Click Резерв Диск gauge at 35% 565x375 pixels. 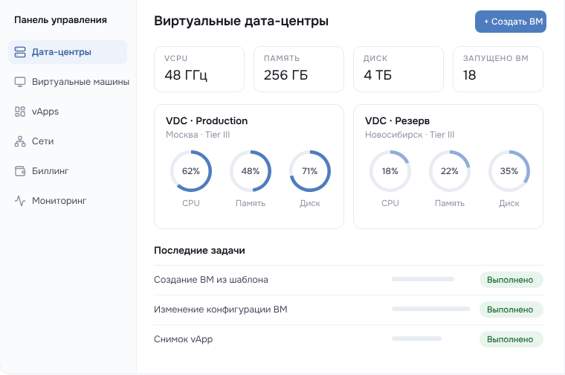[x=509, y=171]
